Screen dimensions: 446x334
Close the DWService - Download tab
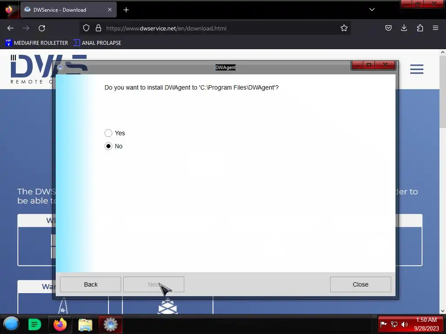click(110, 10)
